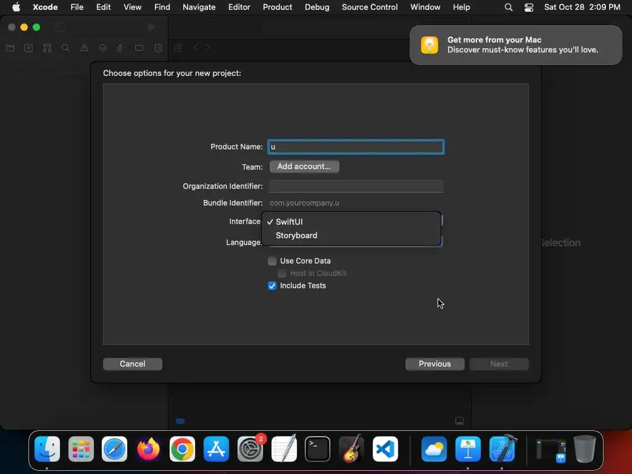Toggle the navigator sidebar toolbar button
632x474 pixels.
(60, 27)
